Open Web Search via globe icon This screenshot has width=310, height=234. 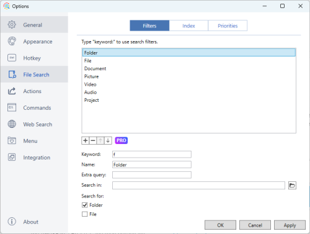(x=12, y=124)
